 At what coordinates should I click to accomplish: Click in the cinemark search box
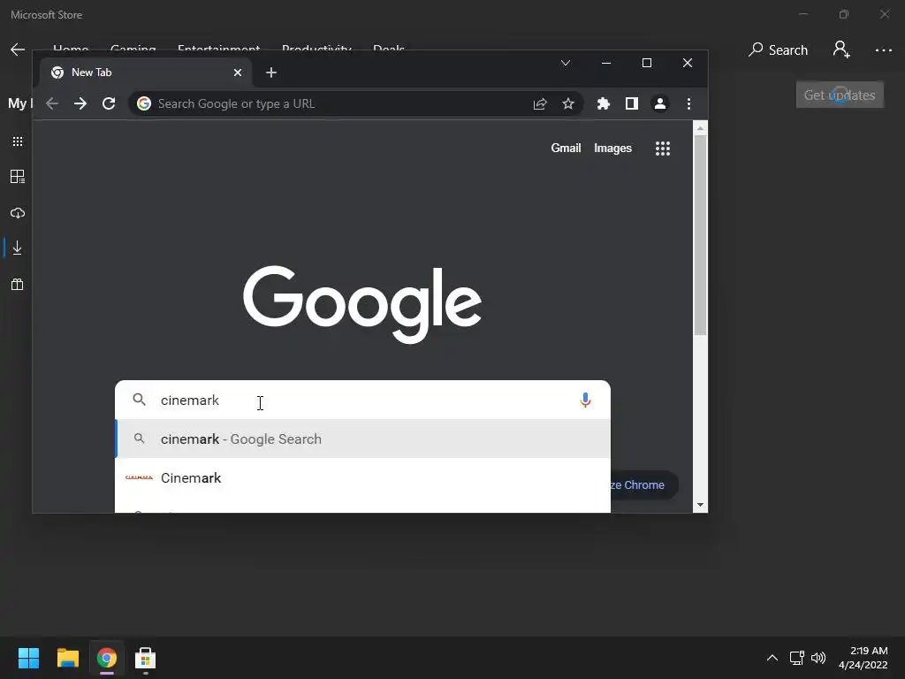363,401
